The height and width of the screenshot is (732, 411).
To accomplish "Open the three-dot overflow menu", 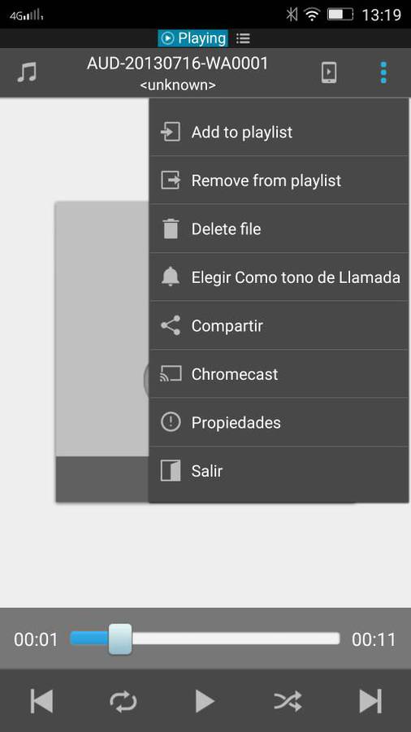I will 383,73.
